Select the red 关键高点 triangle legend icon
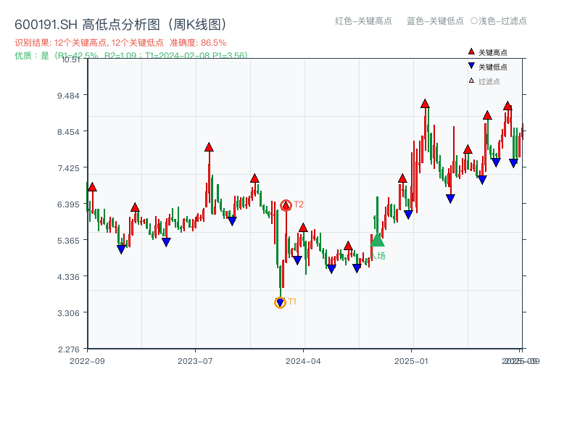580x435 pixels. 470,52
